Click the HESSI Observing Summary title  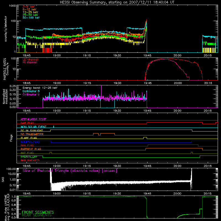click(117, 2)
